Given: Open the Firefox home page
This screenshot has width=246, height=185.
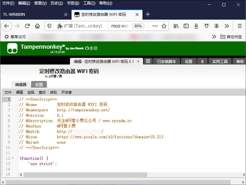Looking at the screenshot, I should click(x=37, y=26).
